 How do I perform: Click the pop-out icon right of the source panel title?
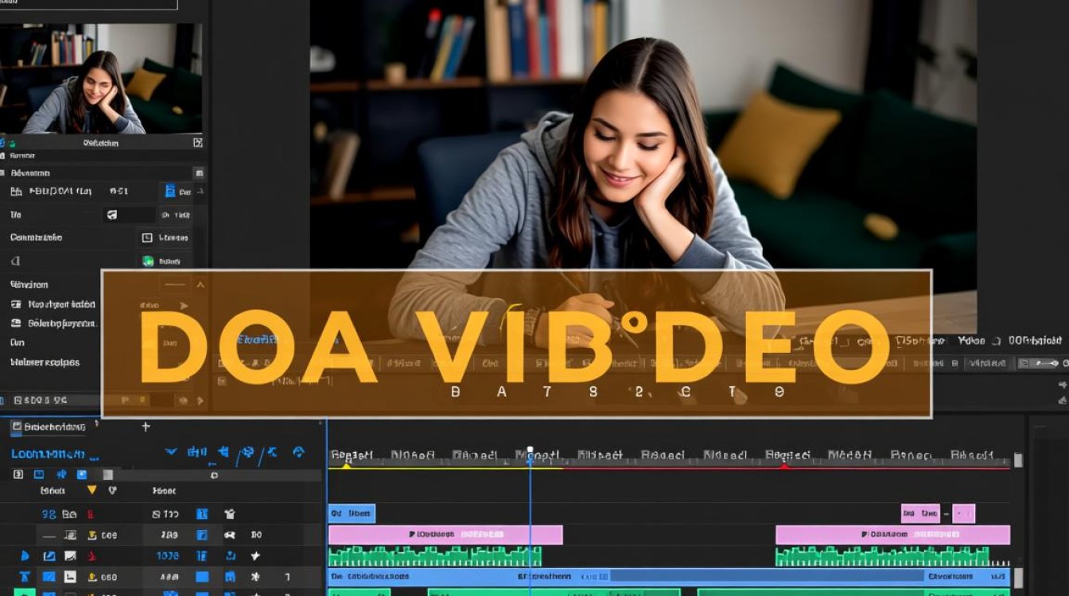pos(197,143)
